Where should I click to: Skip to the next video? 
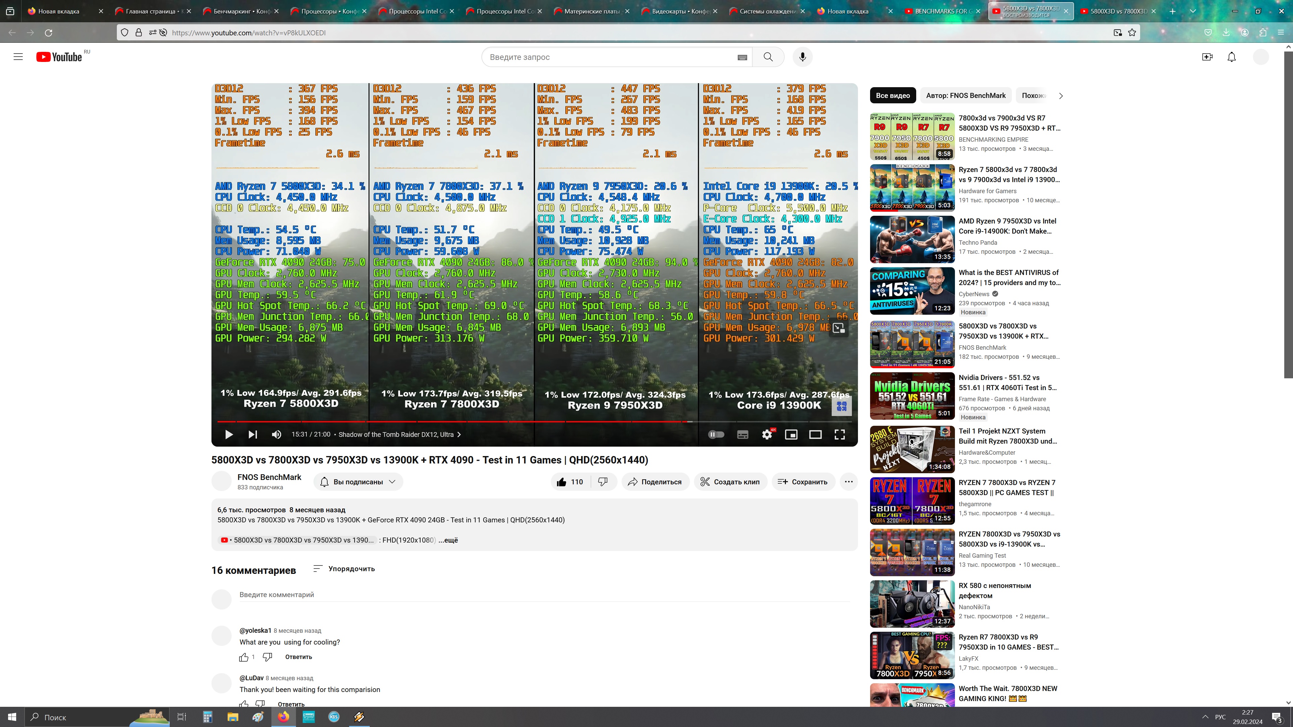(253, 435)
